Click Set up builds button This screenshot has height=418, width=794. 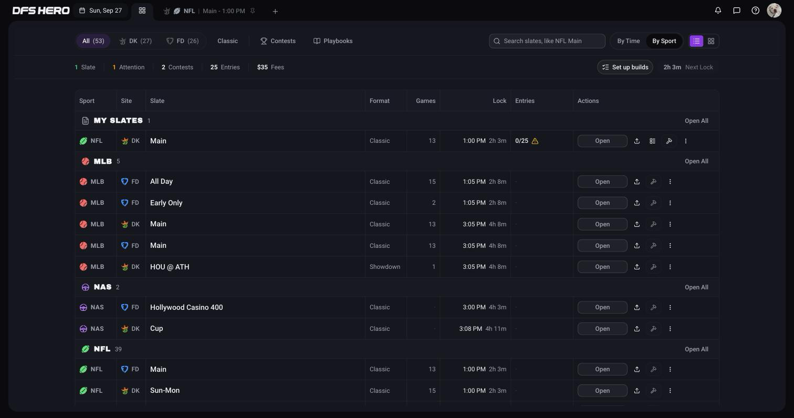(x=625, y=67)
